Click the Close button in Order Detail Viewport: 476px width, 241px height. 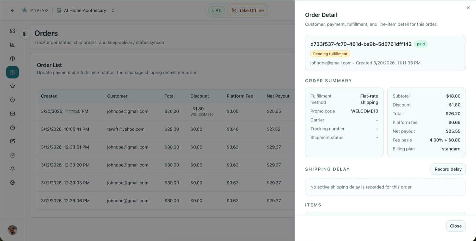point(456,226)
